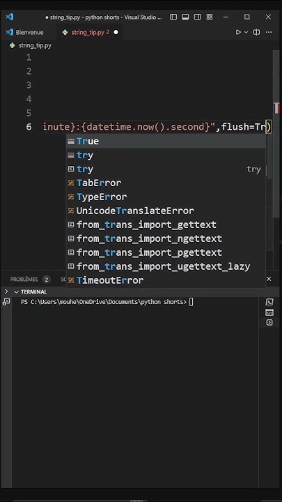282x502 pixels.
Task: Toggle the bottom panel layout icon
Action: tap(185, 17)
